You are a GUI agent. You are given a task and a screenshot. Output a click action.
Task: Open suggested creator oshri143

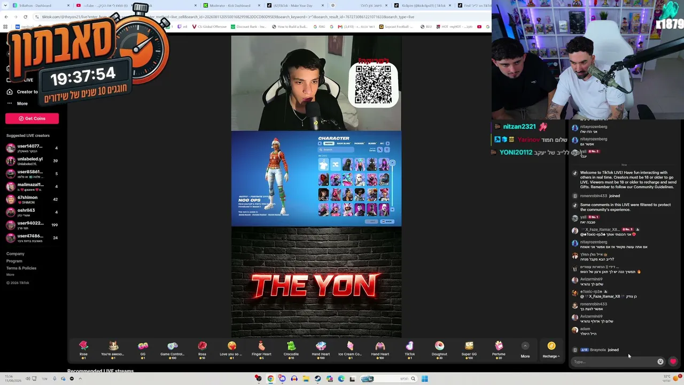point(32,212)
